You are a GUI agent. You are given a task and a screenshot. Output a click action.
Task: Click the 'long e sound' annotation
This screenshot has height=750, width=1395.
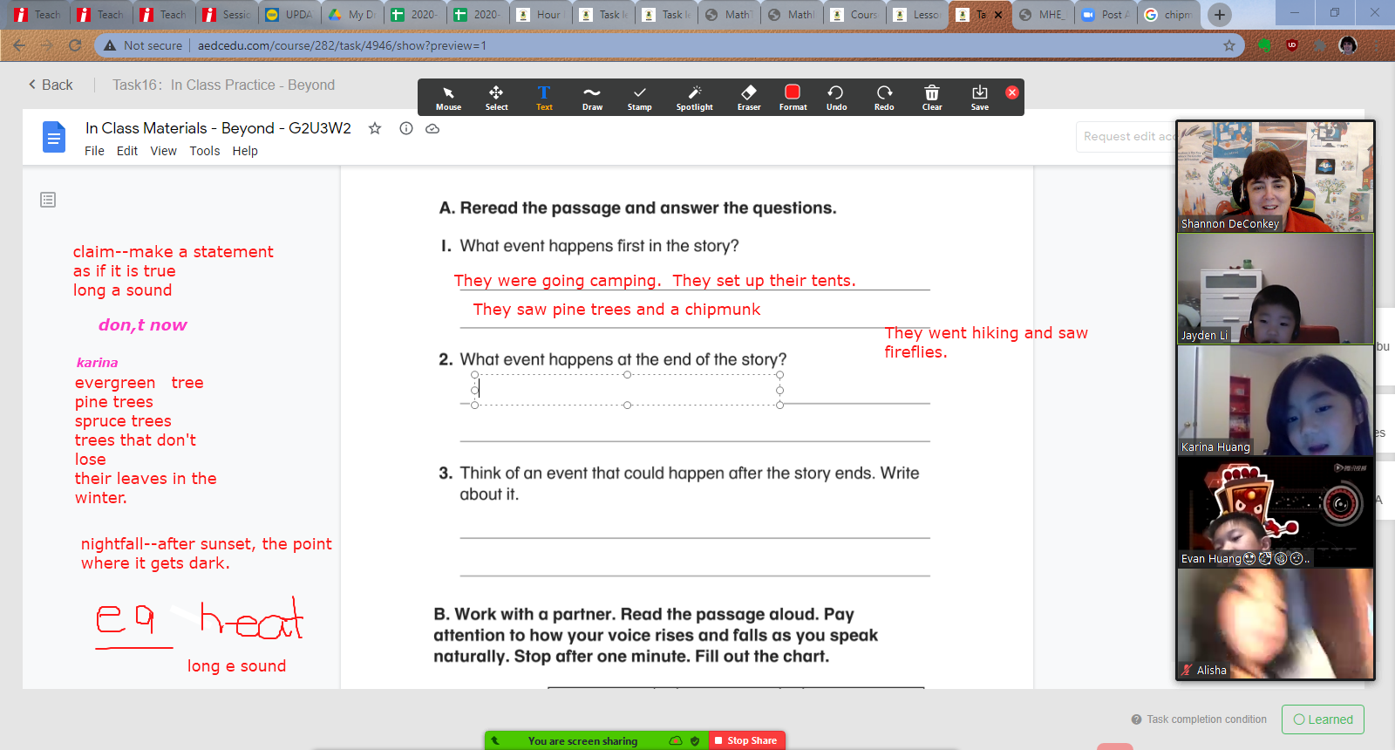pyautogui.click(x=236, y=666)
